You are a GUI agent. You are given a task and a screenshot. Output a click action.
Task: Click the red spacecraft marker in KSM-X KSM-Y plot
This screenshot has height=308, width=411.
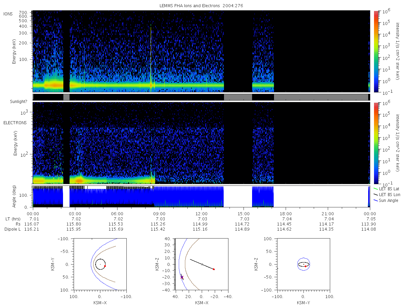pyautogui.click(x=105, y=266)
